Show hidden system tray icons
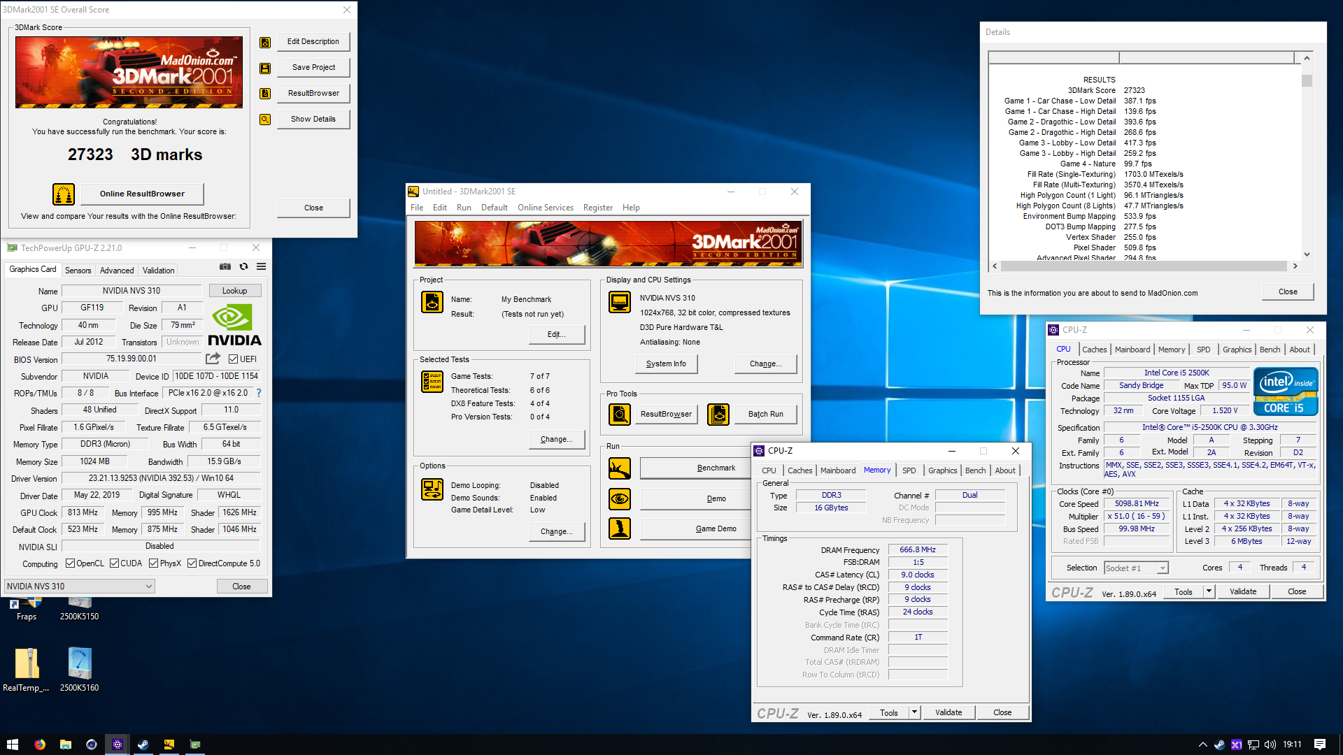Viewport: 1343px width, 755px height. [x=1203, y=745]
